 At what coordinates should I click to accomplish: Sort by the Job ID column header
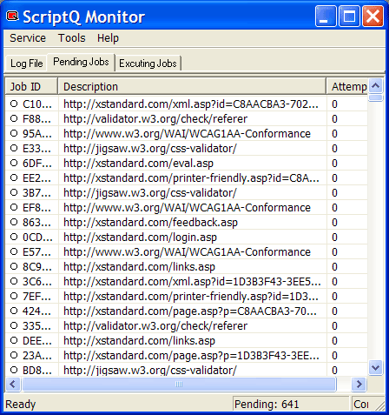pyautogui.click(x=31, y=86)
